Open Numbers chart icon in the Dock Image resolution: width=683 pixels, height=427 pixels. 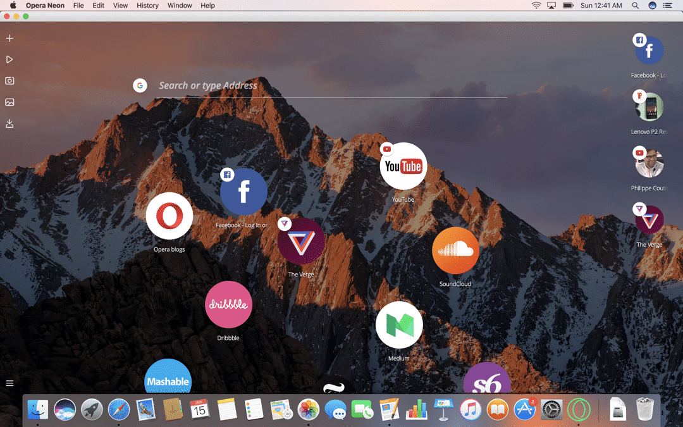pyautogui.click(x=416, y=409)
